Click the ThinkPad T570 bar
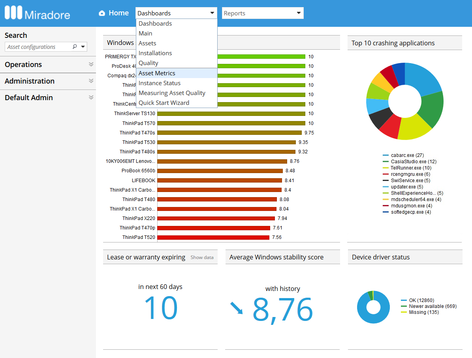The width and height of the screenshot is (472, 358). [x=231, y=123]
